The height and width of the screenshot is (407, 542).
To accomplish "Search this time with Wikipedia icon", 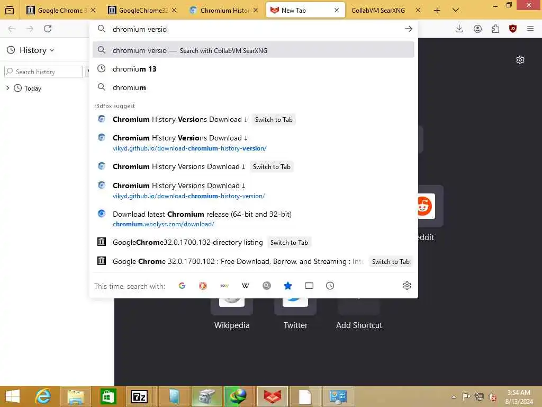I will pyautogui.click(x=246, y=286).
